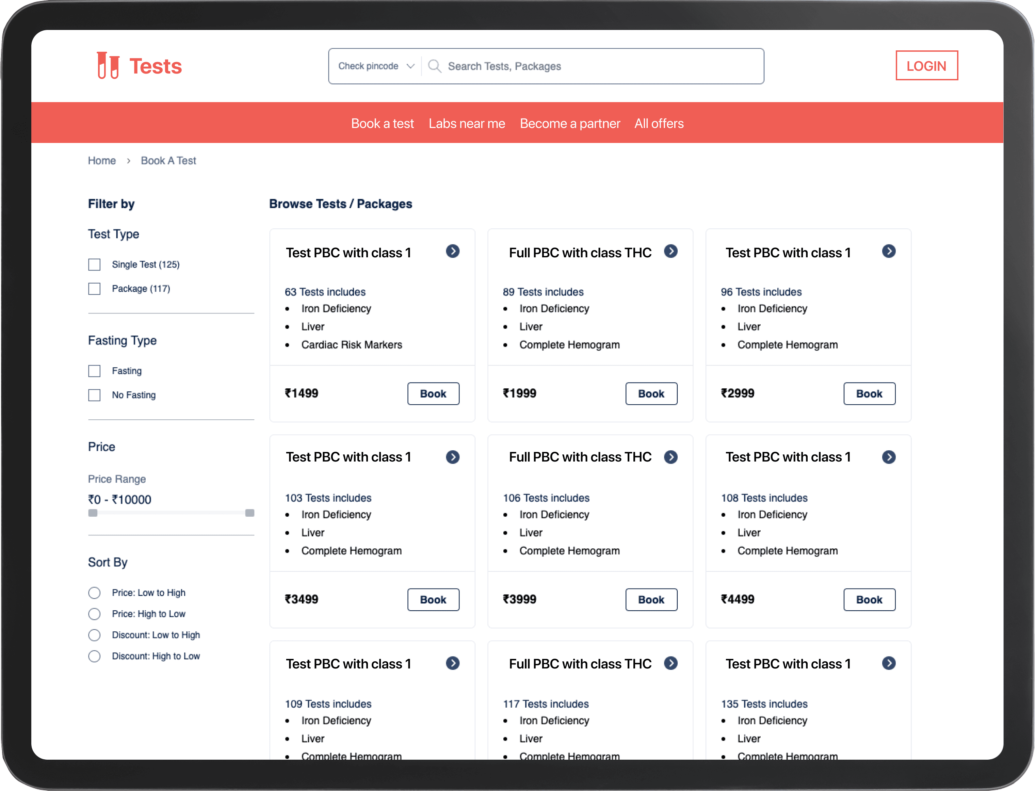Go to Book a test menu
The width and height of the screenshot is (1035, 791).
coord(382,123)
